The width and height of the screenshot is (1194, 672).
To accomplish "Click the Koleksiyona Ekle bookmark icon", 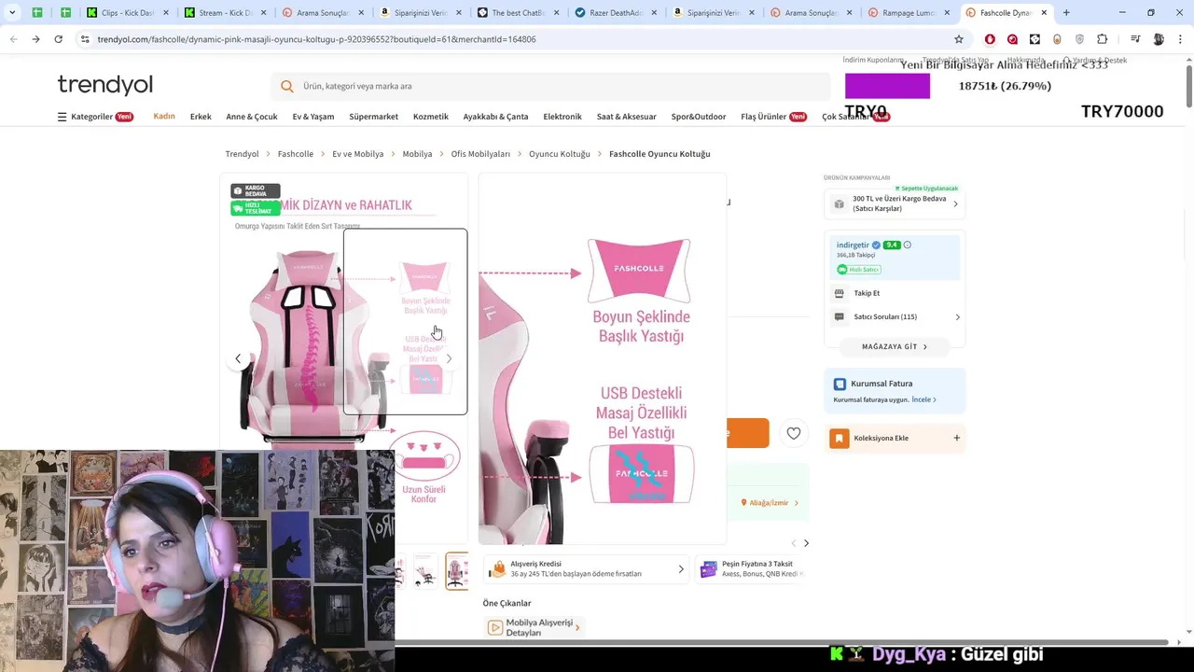I will pyautogui.click(x=840, y=438).
